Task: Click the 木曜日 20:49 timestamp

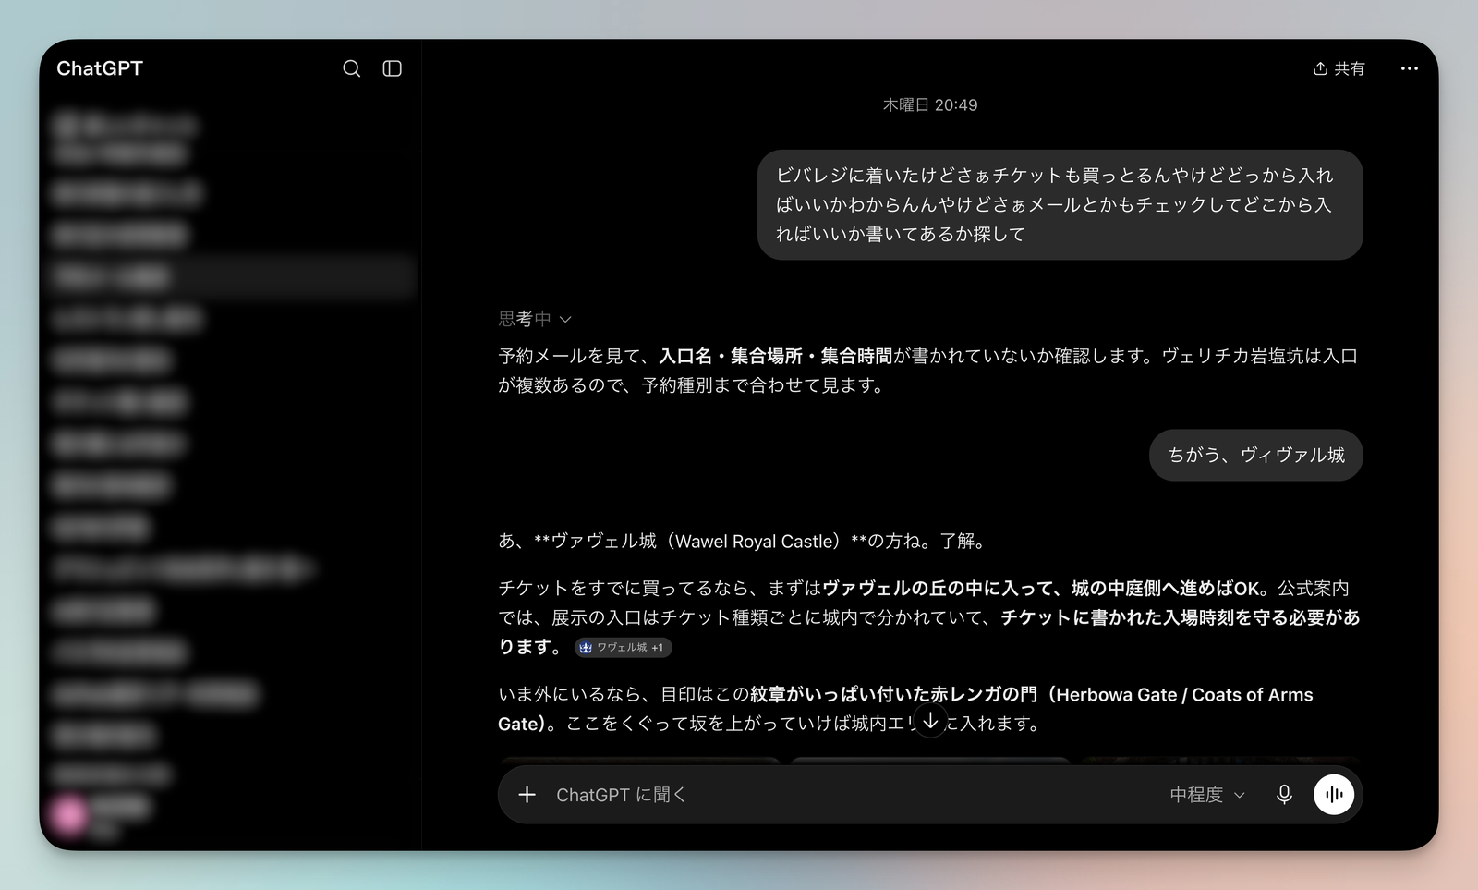Action: 930,105
